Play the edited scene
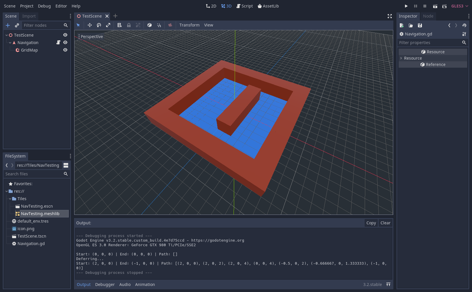472x292 pixels. pyautogui.click(x=435, y=6)
